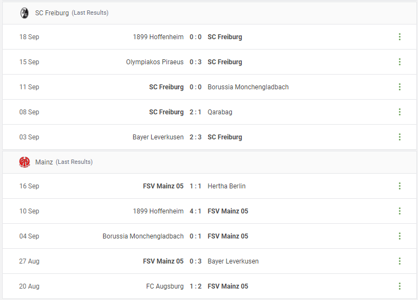418x300 pixels.
Task: Click the 0:1 score in 04 Sep match
Action: (195, 236)
